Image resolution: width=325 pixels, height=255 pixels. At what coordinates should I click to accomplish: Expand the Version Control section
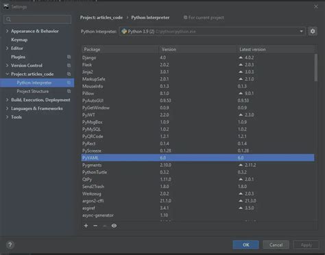coord(7,66)
